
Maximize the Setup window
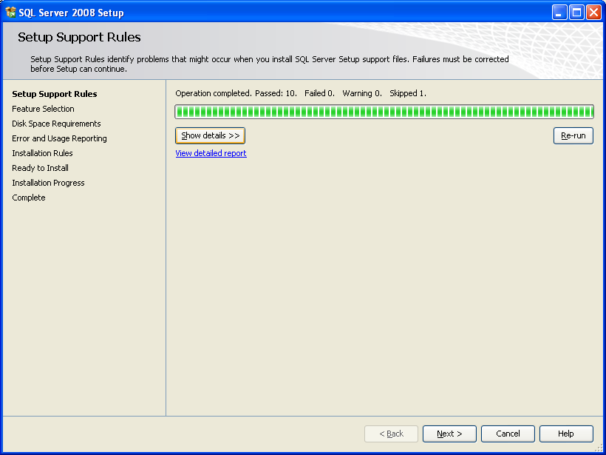pyautogui.click(x=576, y=13)
